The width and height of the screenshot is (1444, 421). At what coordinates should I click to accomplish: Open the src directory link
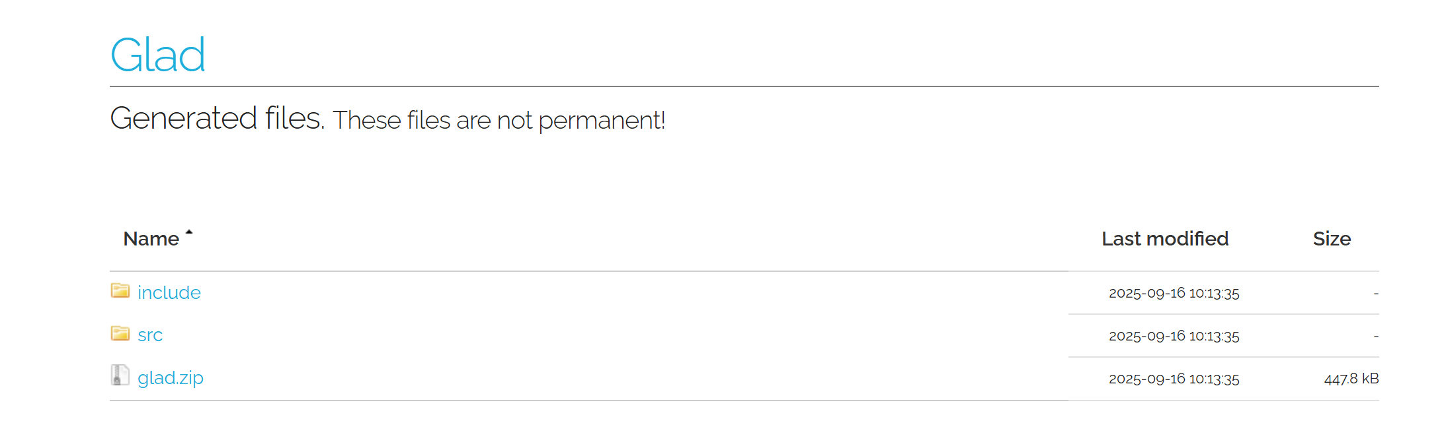(150, 335)
